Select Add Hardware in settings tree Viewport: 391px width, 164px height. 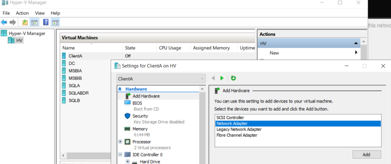coord(146,96)
